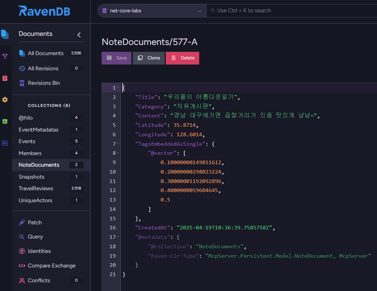
Task: Open the Tasks clipboard icon in the rail
Action: click(x=5, y=78)
